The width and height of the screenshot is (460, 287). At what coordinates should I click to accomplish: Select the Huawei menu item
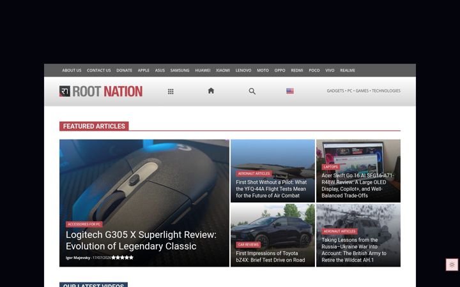pyautogui.click(x=203, y=70)
